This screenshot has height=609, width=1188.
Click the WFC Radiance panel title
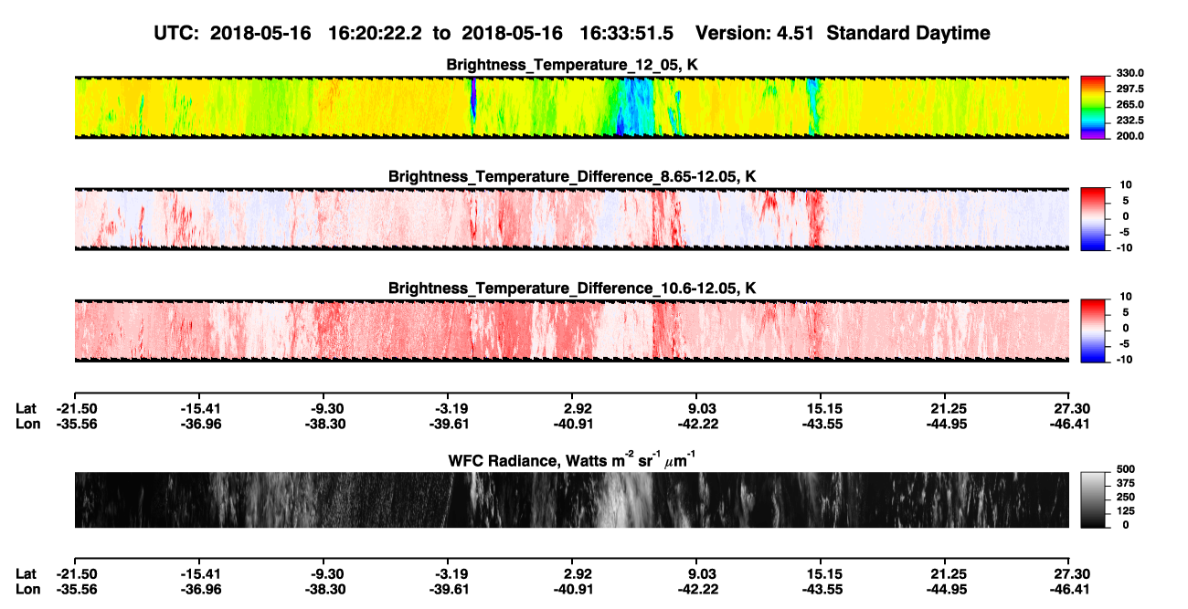(x=572, y=459)
